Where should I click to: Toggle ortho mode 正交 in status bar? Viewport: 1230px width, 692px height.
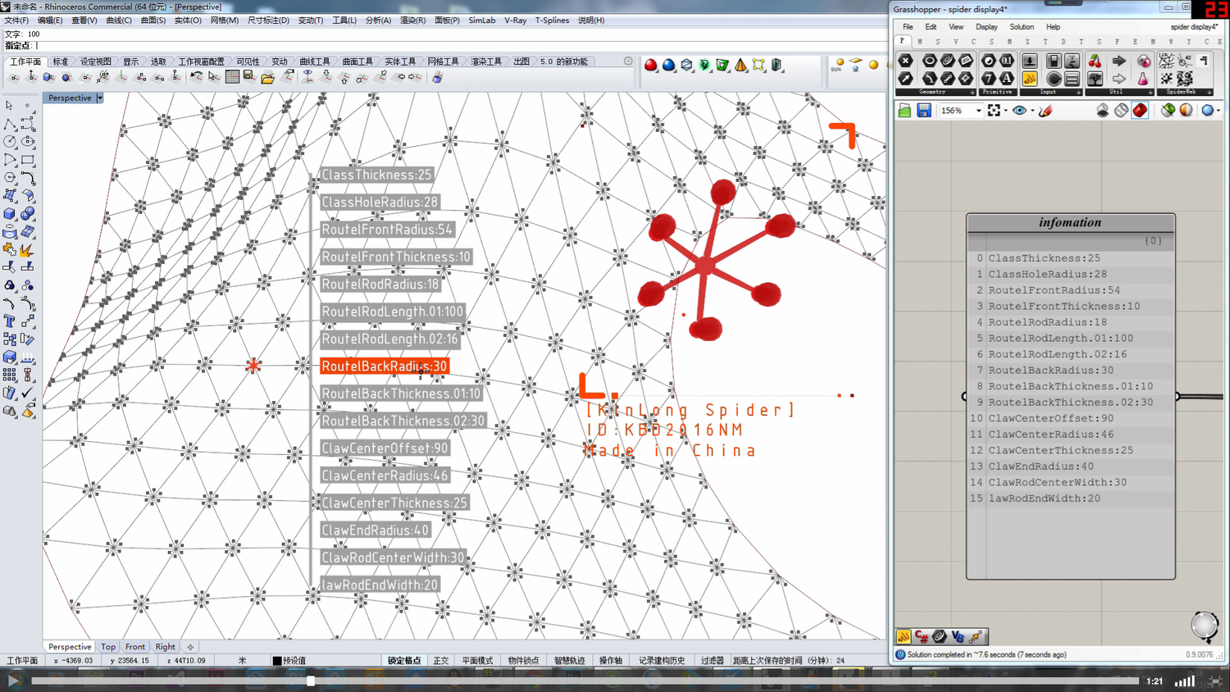coord(441,660)
